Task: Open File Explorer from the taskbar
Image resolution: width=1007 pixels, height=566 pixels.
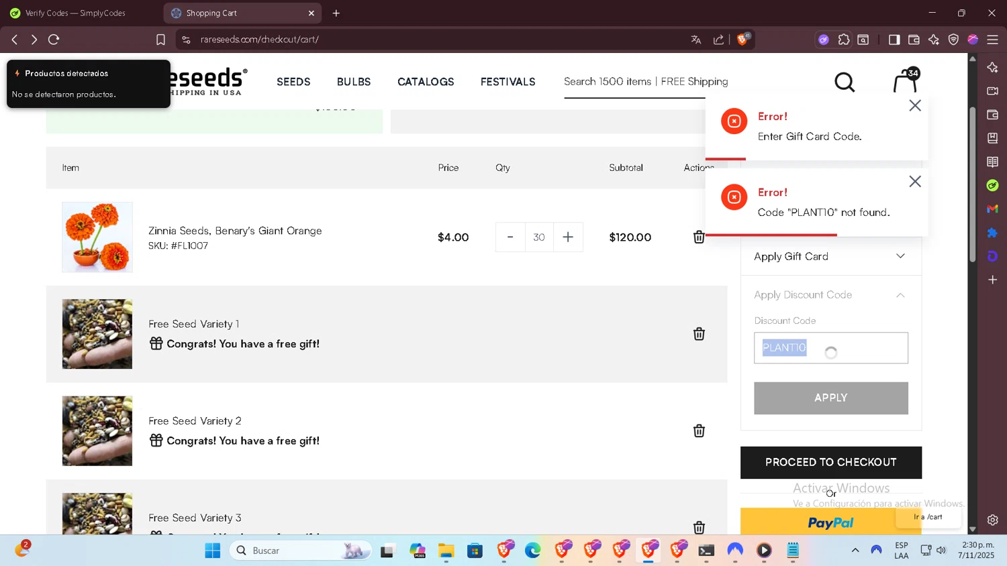Action: tap(446, 551)
